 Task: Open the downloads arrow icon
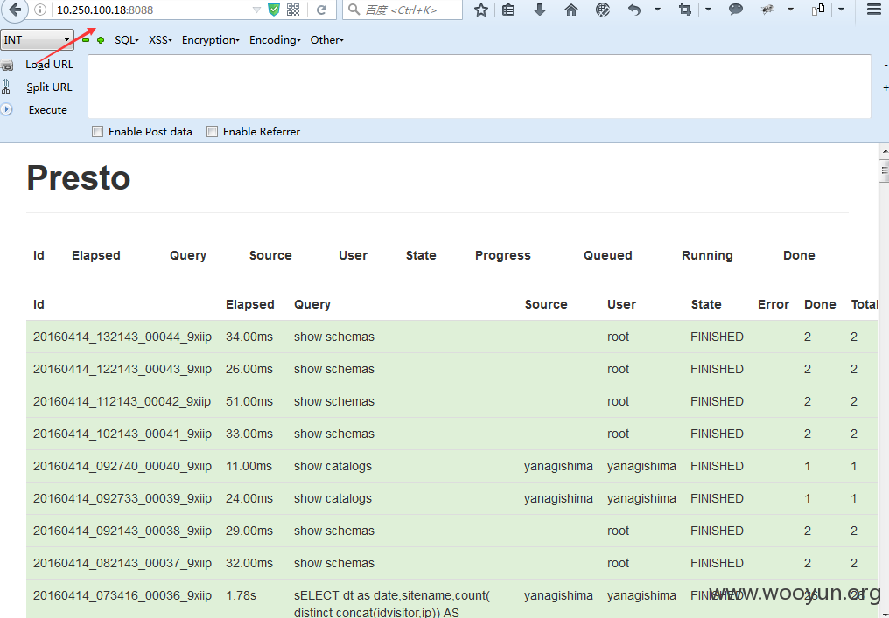[x=540, y=10]
